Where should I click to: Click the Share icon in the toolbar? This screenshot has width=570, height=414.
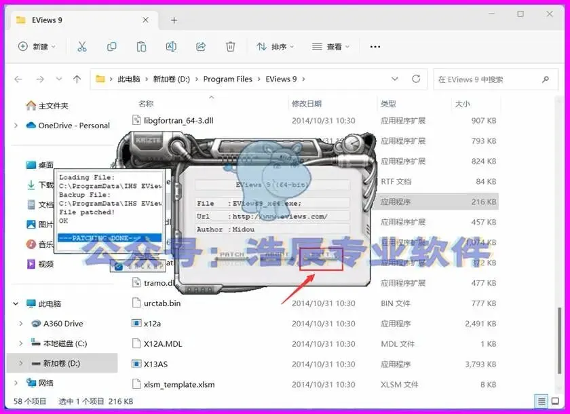pyautogui.click(x=201, y=47)
